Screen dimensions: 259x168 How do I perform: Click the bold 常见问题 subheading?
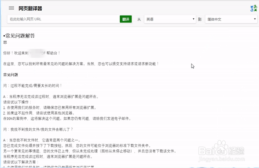pos(11,75)
